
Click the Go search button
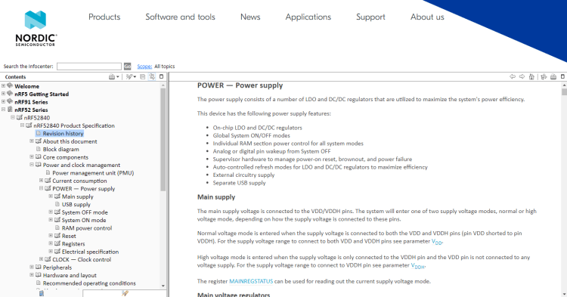tap(127, 66)
